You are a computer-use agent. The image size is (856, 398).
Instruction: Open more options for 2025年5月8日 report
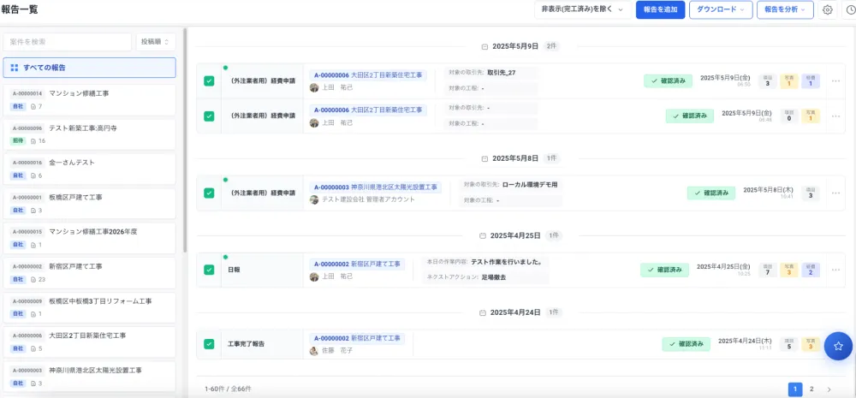click(835, 193)
